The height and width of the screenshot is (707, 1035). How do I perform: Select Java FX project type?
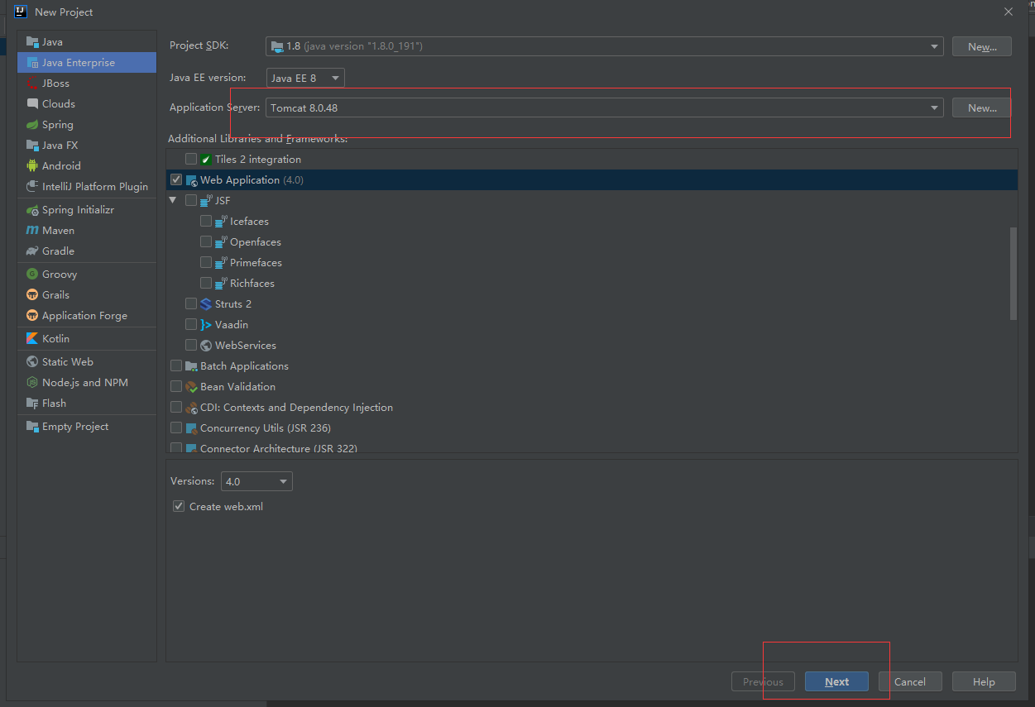coord(87,145)
